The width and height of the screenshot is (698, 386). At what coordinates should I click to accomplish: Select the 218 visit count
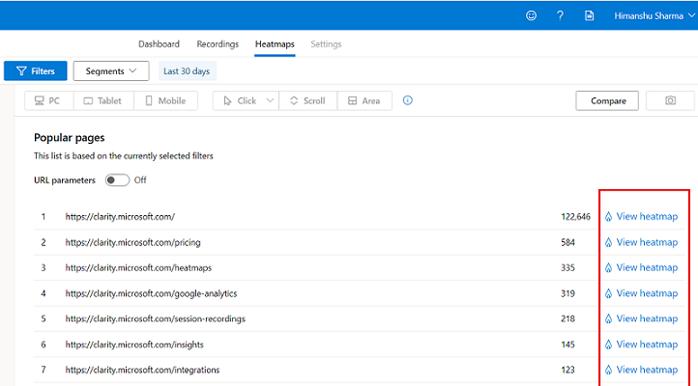(567, 318)
